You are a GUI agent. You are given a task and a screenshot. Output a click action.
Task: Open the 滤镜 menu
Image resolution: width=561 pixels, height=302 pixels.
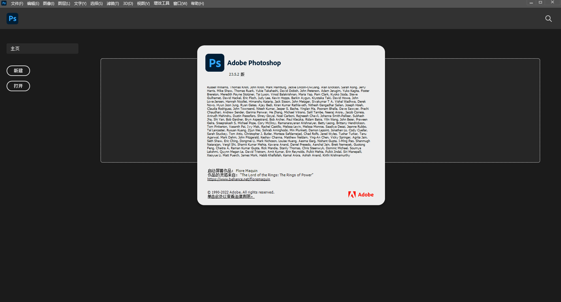click(x=113, y=3)
